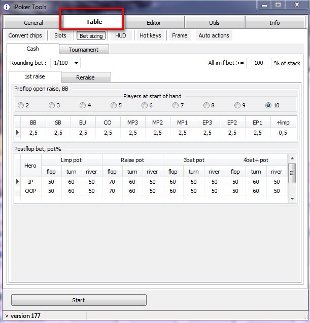Open the Utils tab
This screenshot has width=310, height=323.
[214, 23]
